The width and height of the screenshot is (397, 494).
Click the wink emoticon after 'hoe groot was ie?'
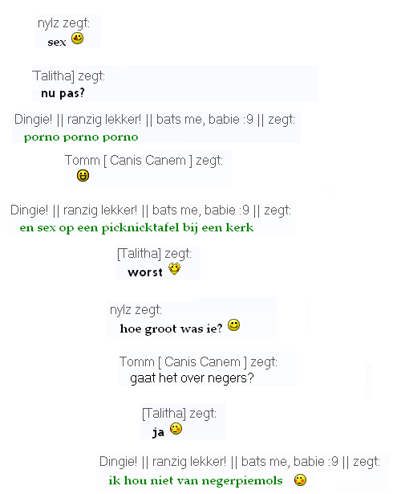[x=233, y=325]
